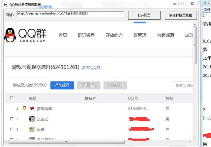Click the horizontal scrollbar left arrow
211x147 pixels.
pos(6,142)
